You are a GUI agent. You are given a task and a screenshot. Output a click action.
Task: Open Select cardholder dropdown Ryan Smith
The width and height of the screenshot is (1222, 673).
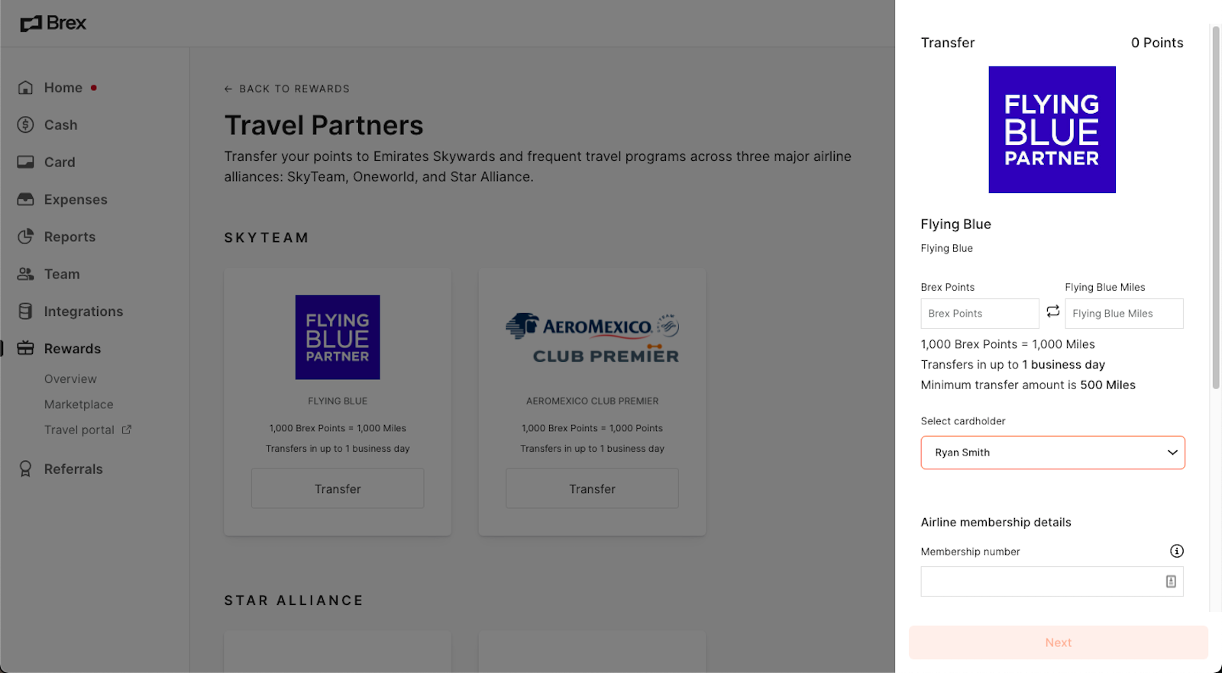point(1052,452)
